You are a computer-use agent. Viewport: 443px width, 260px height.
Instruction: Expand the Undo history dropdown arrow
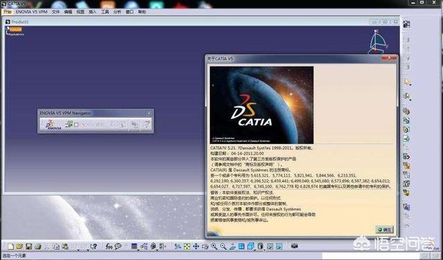pos(78,250)
